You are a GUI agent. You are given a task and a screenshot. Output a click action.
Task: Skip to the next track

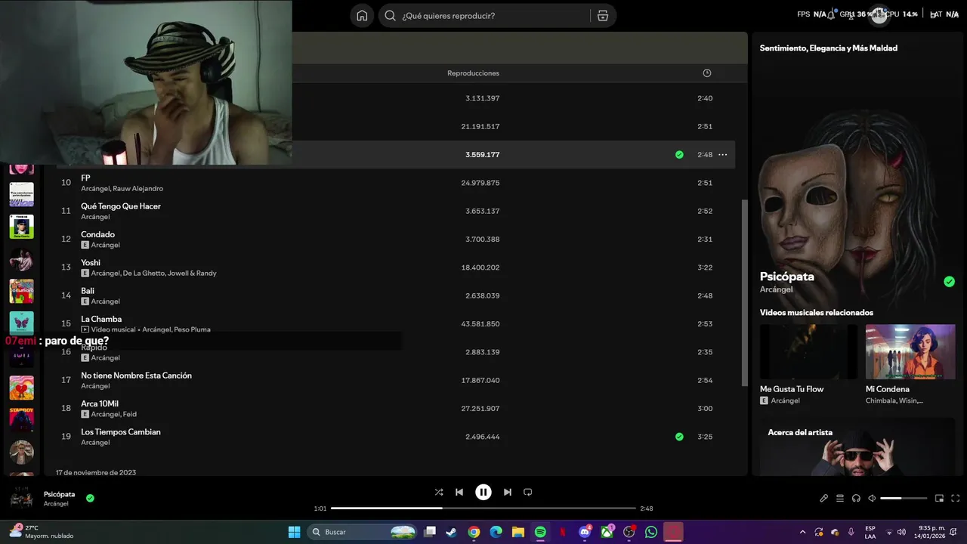click(x=508, y=492)
